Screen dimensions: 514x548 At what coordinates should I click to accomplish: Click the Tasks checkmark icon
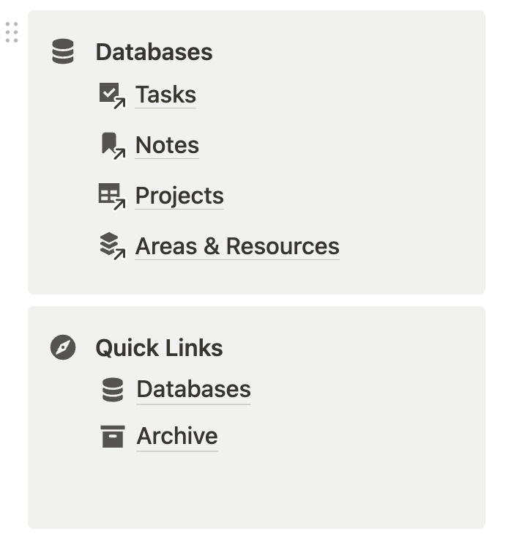click(111, 95)
